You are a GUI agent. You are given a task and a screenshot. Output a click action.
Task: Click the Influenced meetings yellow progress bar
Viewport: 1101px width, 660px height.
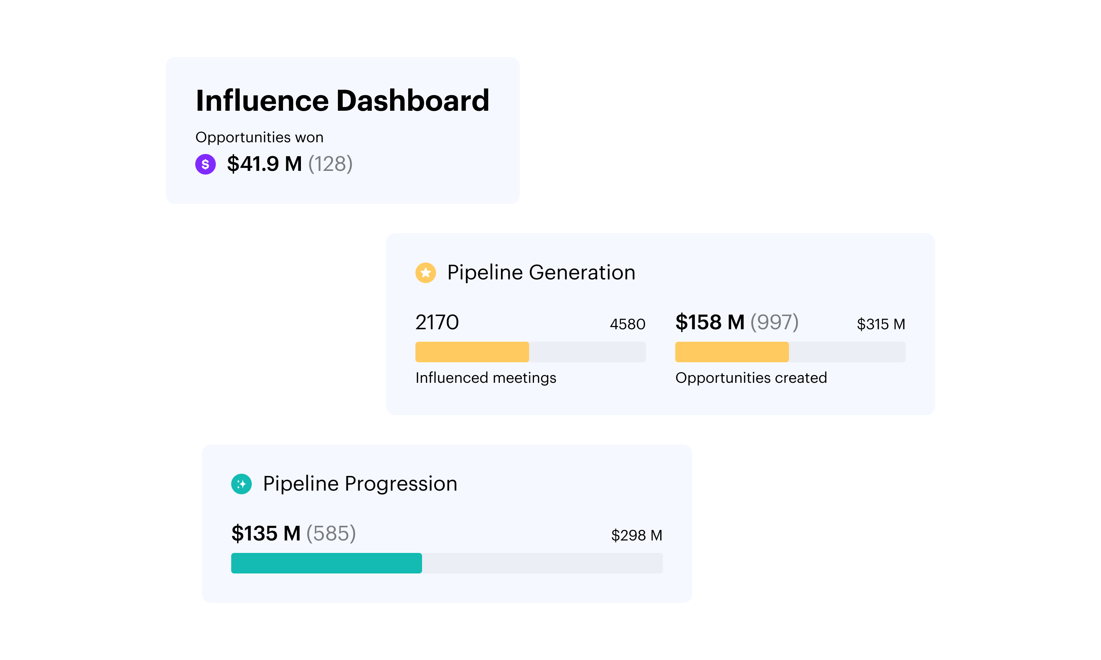coord(472,352)
